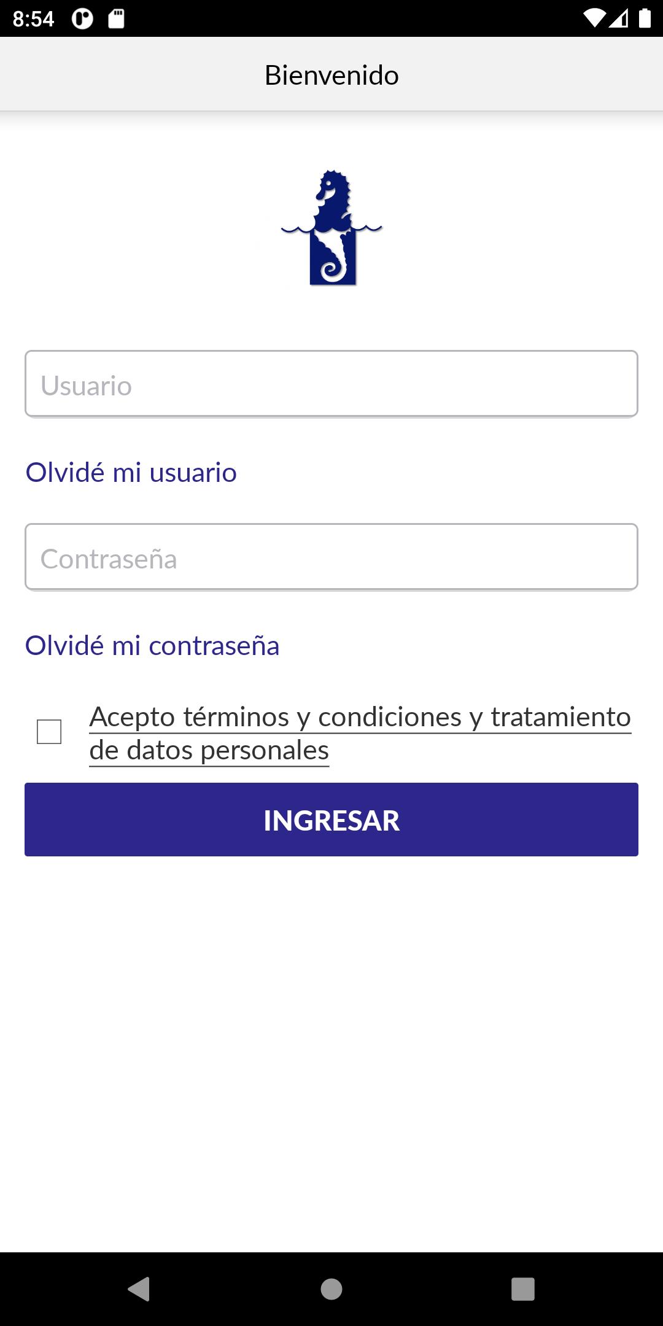
Task: Open recent apps with square button
Action: click(x=523, y=1289)
